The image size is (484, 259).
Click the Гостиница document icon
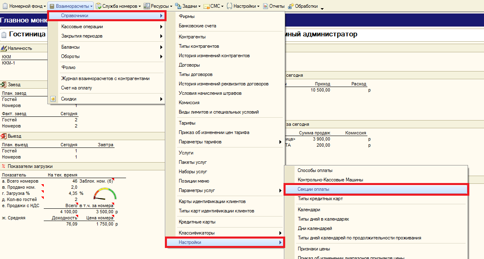pos(5,35)
